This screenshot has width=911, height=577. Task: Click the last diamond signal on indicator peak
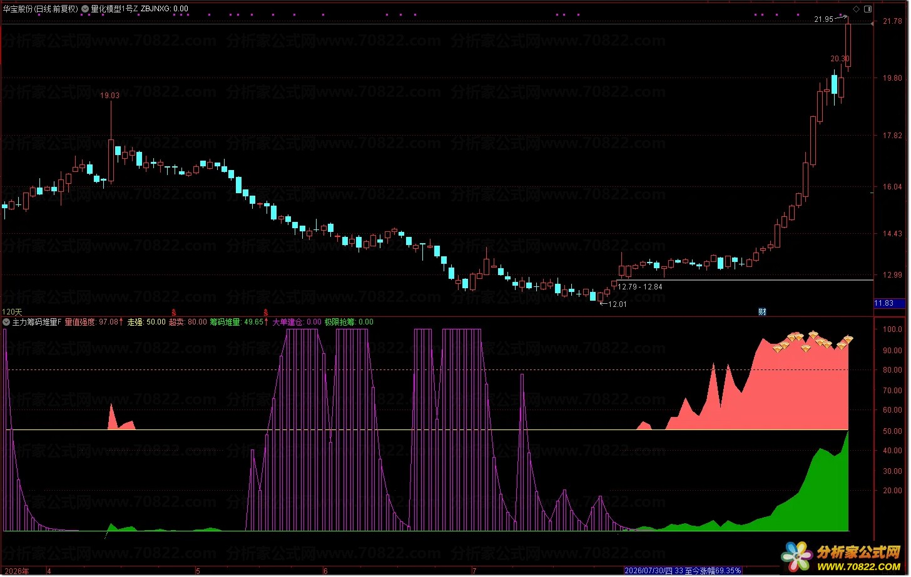[x=848, y=339]
